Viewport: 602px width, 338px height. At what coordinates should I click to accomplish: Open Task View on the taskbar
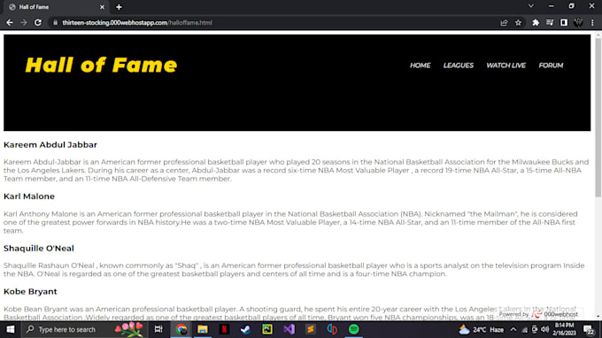pyautogui.click(x=158, y=329)
